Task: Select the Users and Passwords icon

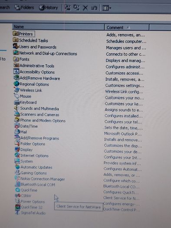Action: tap(16, 46)
